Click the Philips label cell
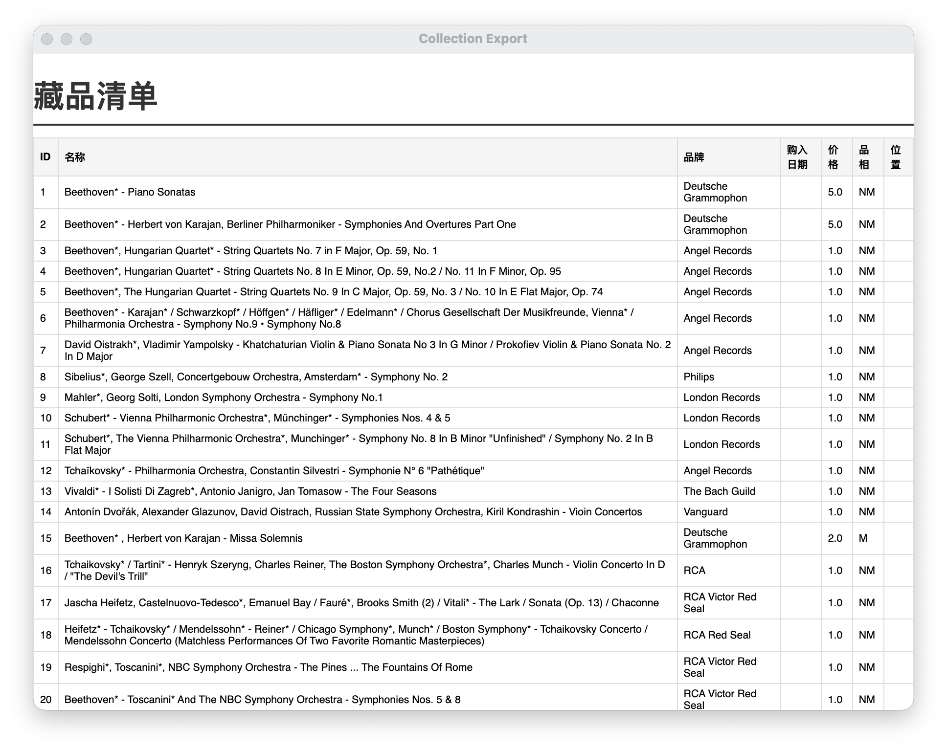The image size is (947, 751). click(729, 377)
